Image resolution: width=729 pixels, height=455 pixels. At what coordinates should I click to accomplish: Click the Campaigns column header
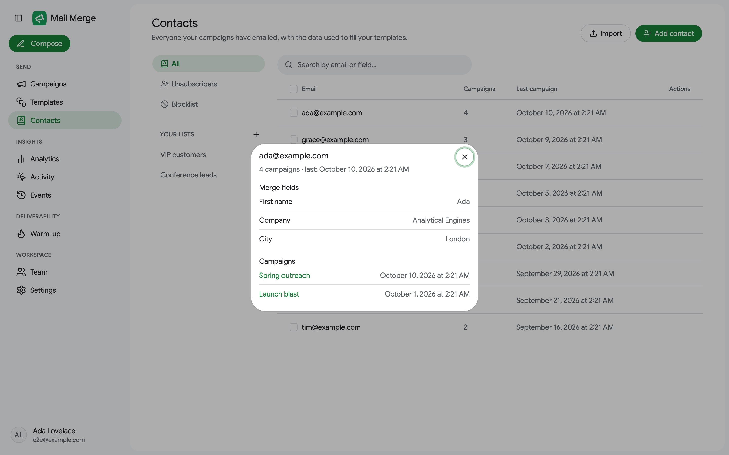click(479, 89)
